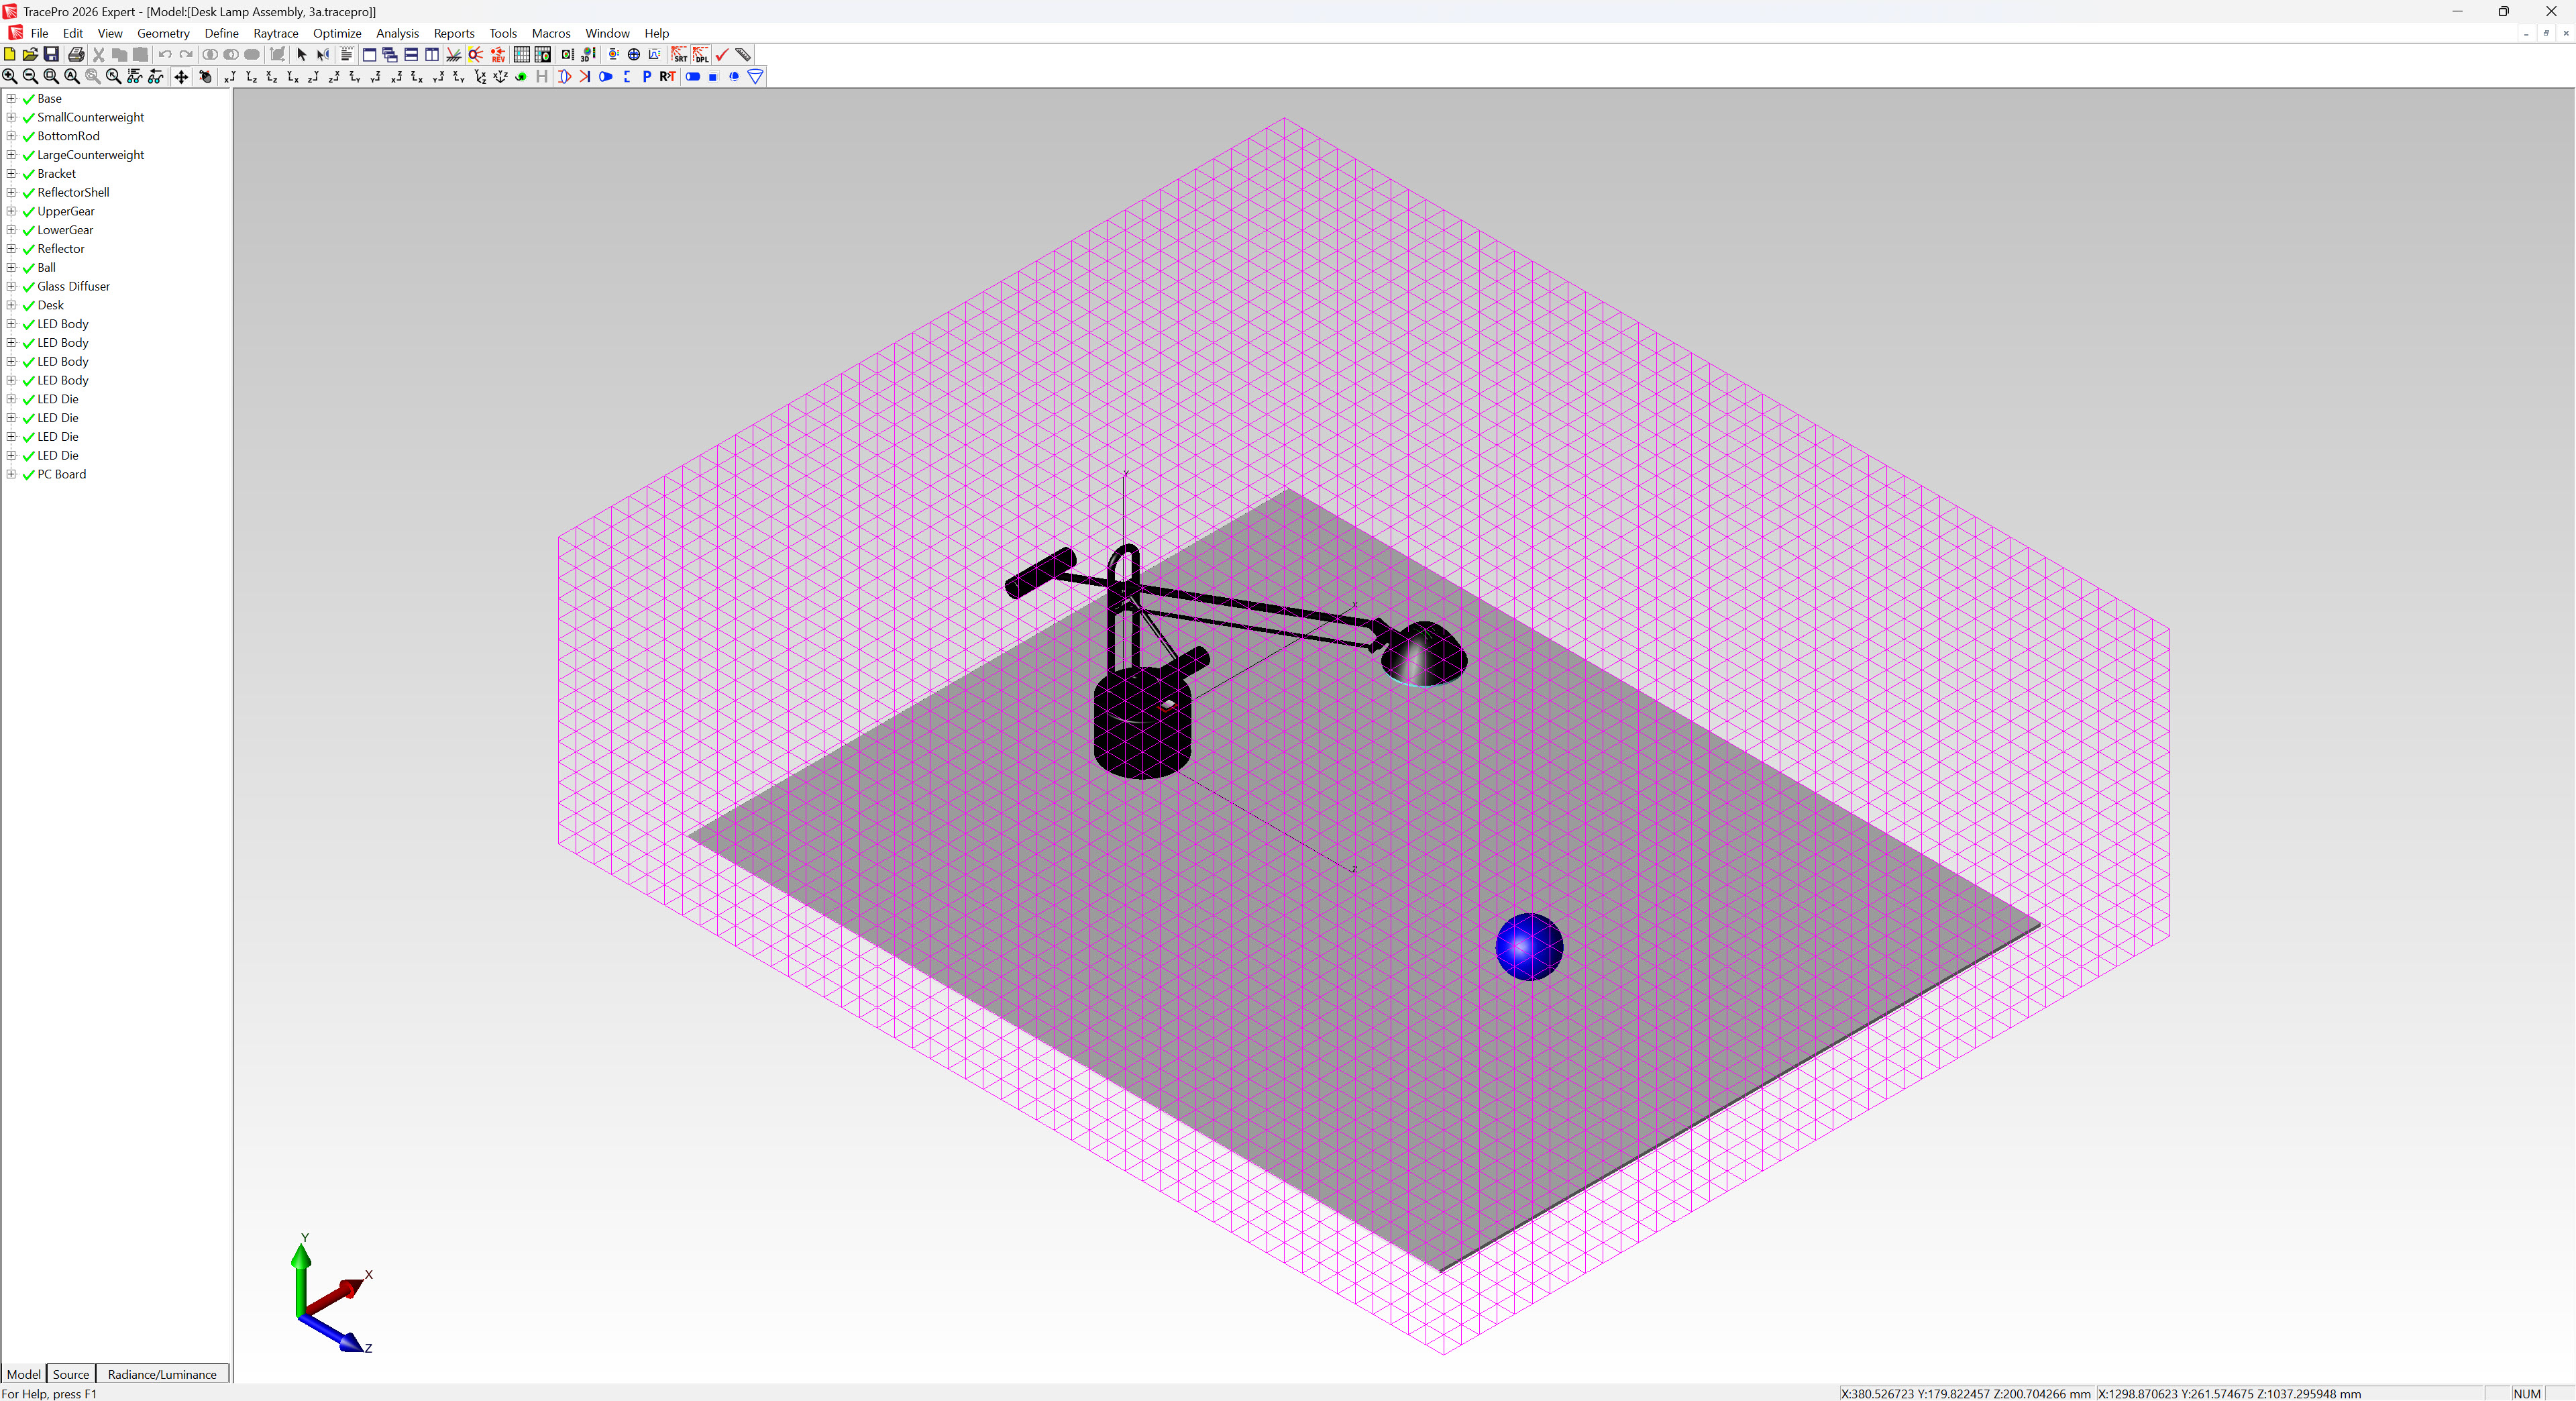Open the Macros menu
This screenshot has width=2576, height=1401.
[x=551, y=33]
